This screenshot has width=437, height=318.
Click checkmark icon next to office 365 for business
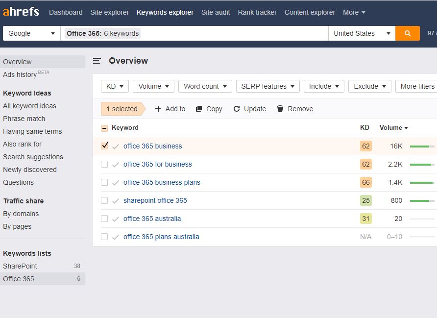(x=116, y=165)
